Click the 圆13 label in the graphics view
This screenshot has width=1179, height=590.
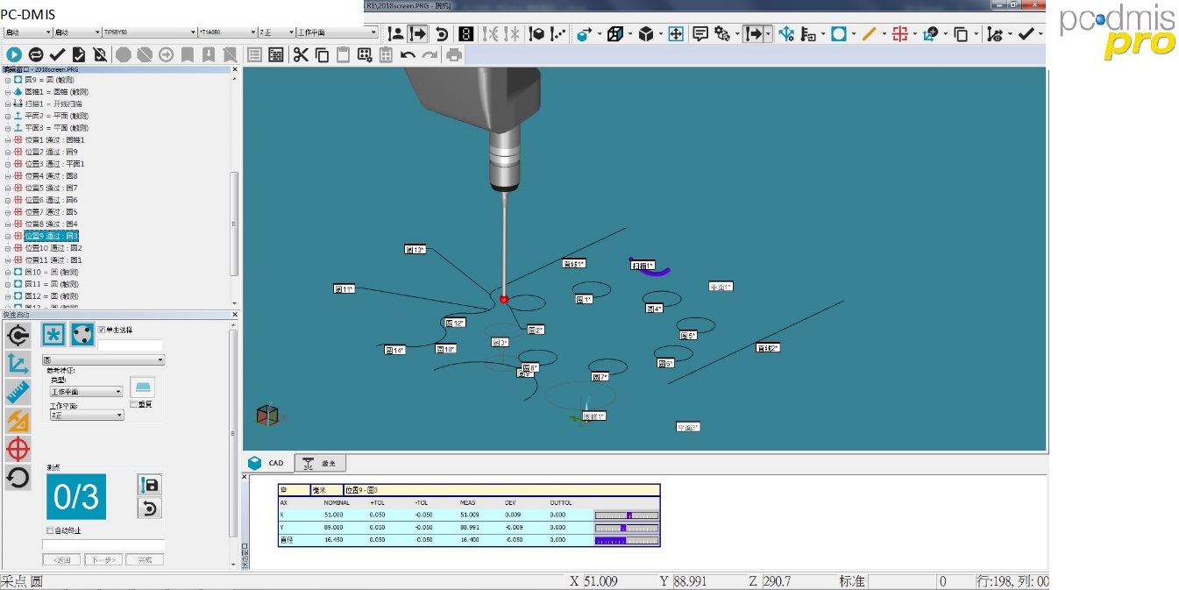[415, 250]
